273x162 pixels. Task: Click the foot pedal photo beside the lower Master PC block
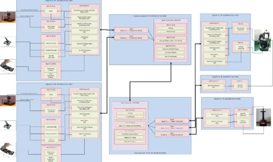(x=8, y=150)
